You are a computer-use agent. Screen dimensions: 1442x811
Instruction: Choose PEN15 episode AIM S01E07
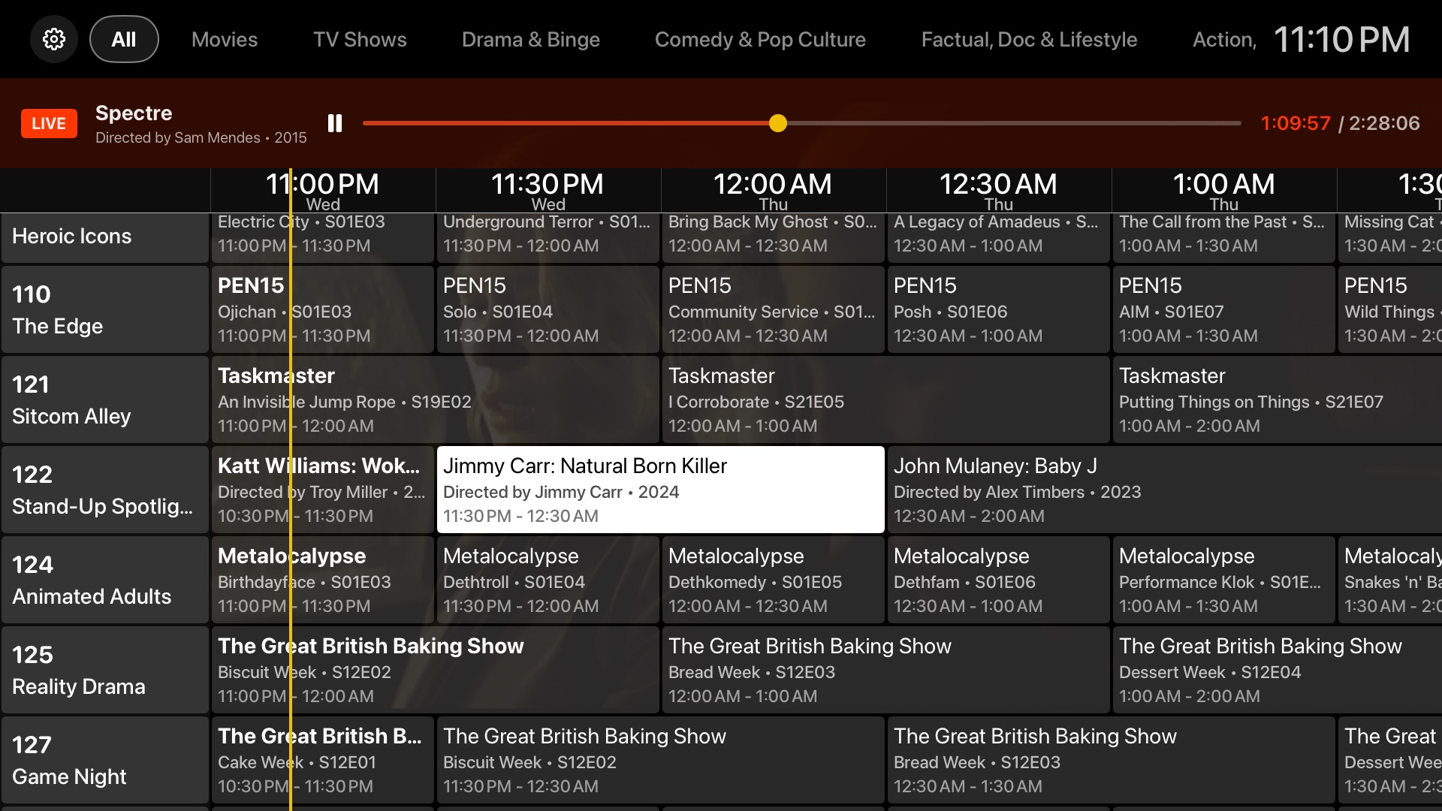coord(1224,309)
